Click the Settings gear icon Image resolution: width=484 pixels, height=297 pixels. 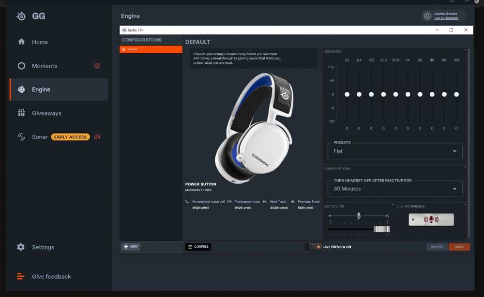[21, 247]
